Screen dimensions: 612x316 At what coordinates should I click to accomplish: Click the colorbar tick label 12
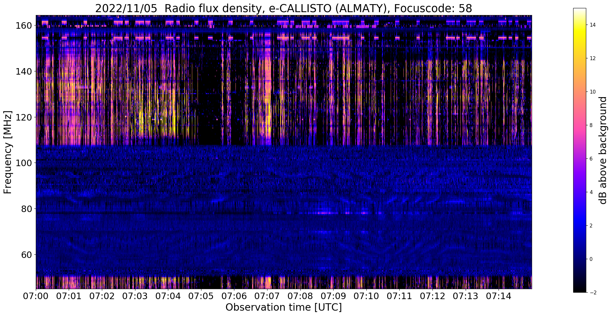tap(593, 58)
